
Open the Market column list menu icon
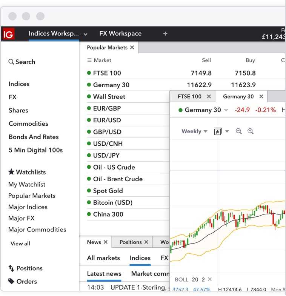pos(89,60)
